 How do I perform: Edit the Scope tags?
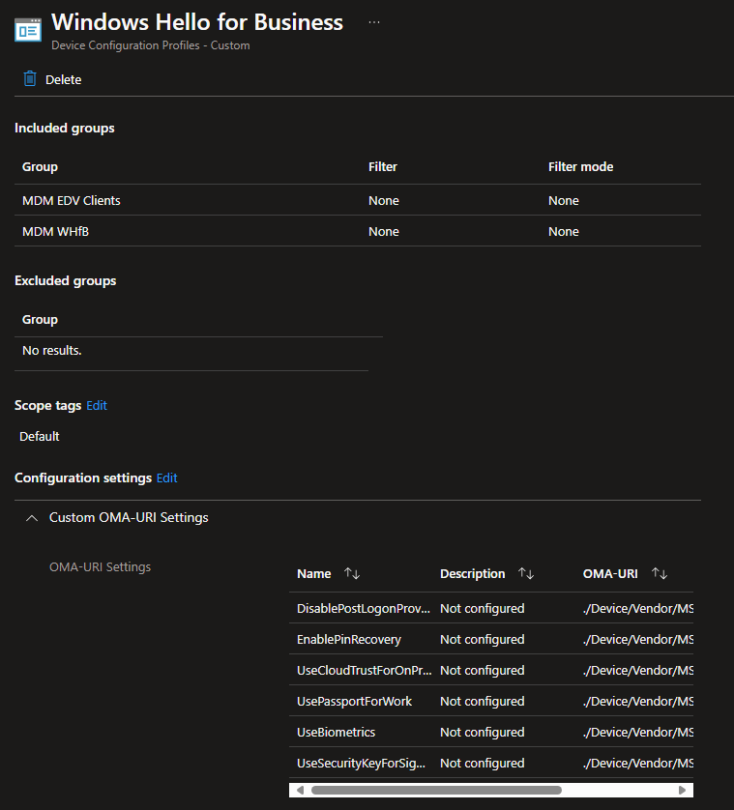coord(97,406)
